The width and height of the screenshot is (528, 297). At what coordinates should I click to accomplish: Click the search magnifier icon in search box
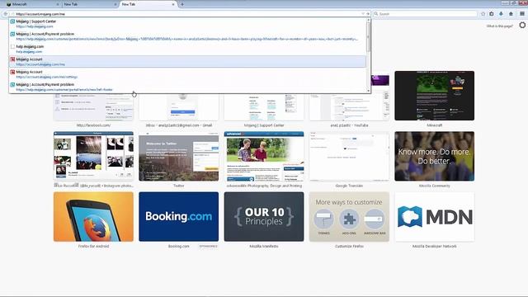pyautogui.click(x=376, y=14)
